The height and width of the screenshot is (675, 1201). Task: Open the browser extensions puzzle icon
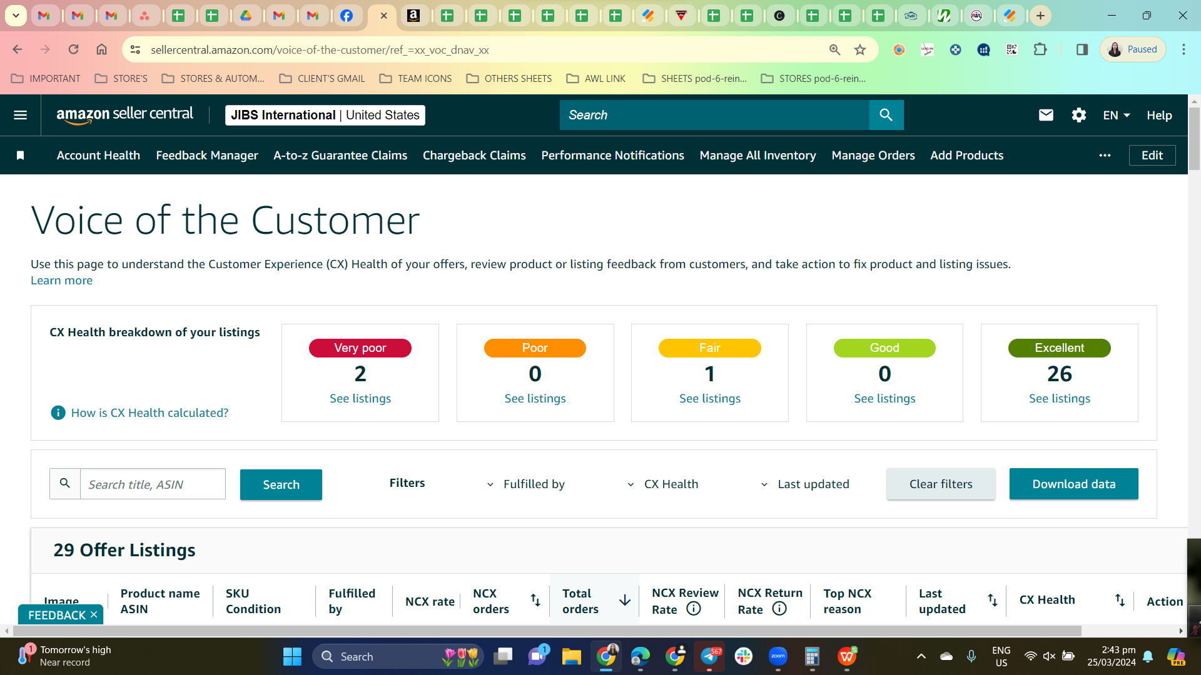coord(1040,49)
